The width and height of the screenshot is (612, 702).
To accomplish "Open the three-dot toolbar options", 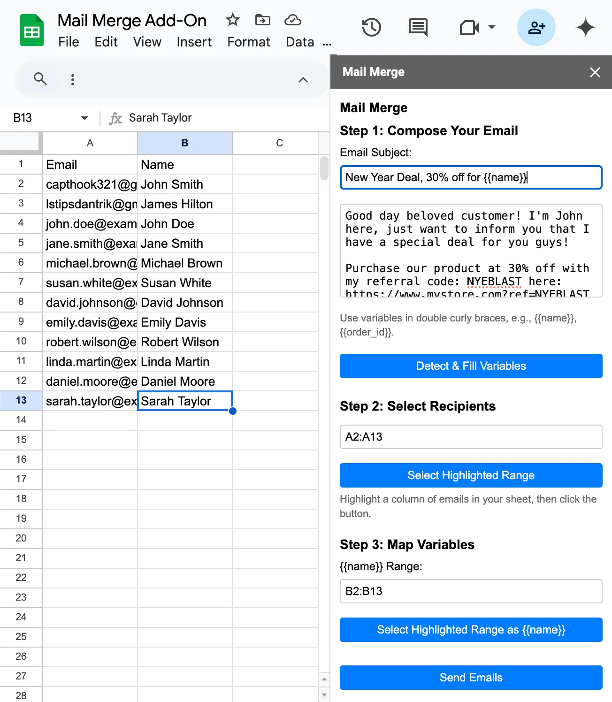I will [72, 79].
